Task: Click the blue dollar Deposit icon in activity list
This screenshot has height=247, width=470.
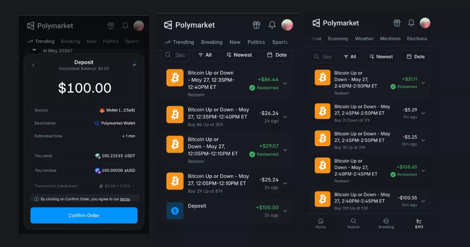Action: click(x=175, y=211)
